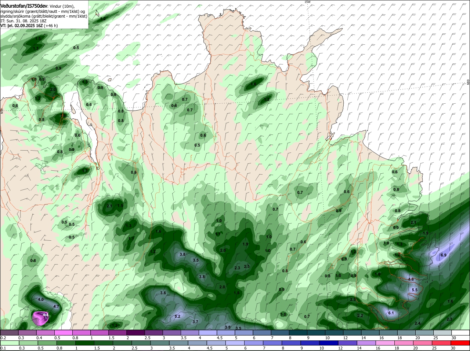
Task: Click the 15W longitude label at top
Action: 308,2
